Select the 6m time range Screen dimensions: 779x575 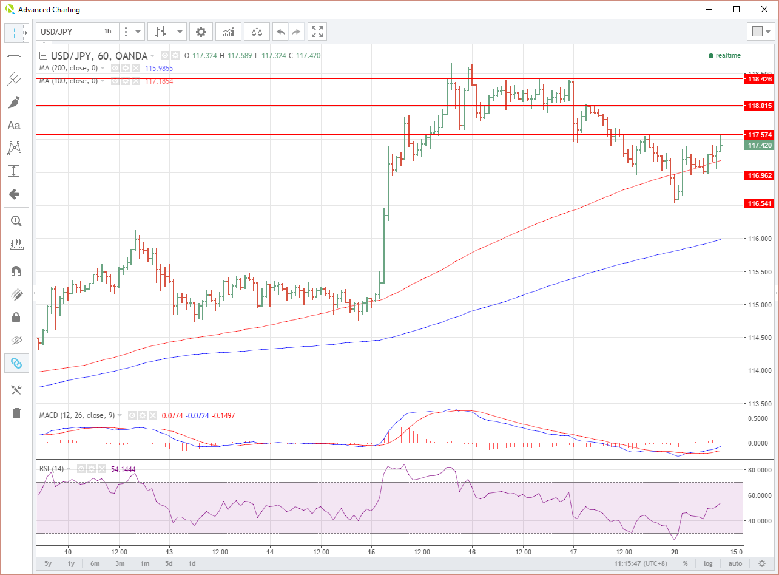point(95,563)
